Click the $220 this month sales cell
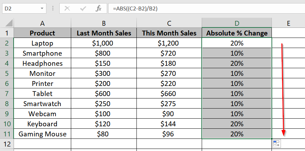305x151 pixels. pyautogui.click(x=169, y=83)
